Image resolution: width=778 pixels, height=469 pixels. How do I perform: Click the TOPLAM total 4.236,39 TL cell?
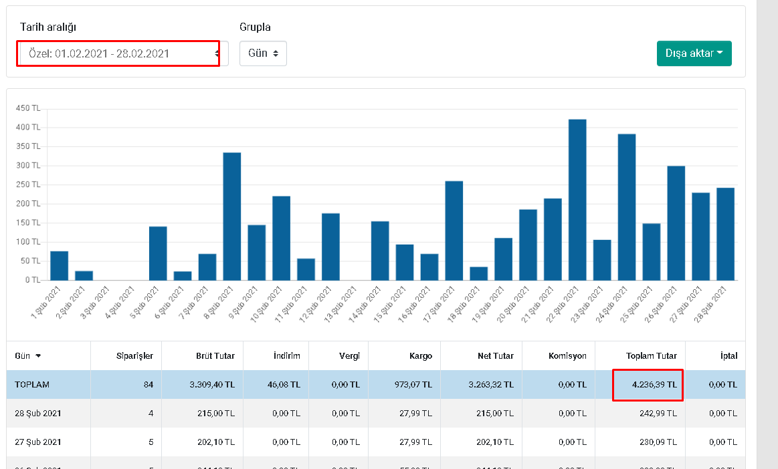coord(648,385)
